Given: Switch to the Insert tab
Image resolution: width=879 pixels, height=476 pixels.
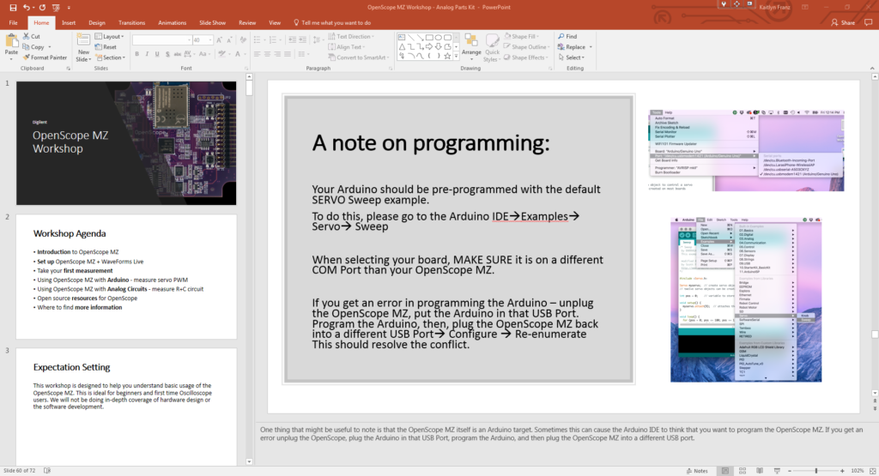Looking at the screenshot, I should 69,23.
